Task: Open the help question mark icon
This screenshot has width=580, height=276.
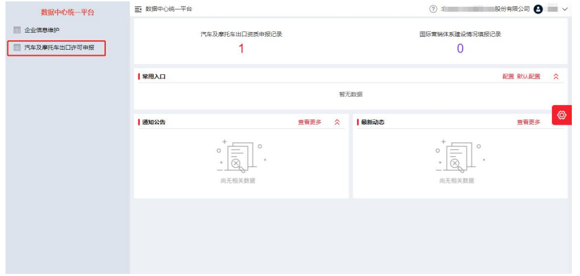Action: coord(433,10)
